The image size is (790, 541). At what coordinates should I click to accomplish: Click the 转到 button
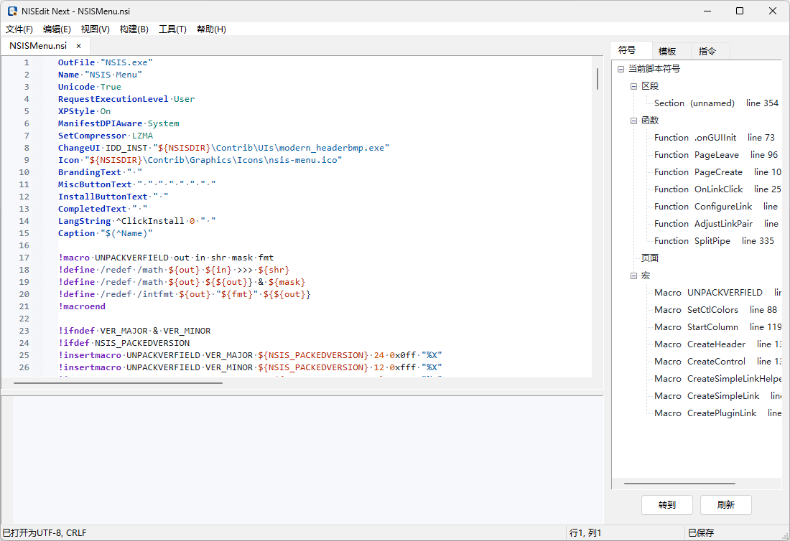tap(667, 504)
